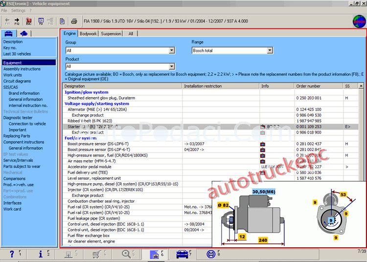Select the Ribbed V-belt (6 PK 1623) row
This screenshot has width=367, height=262.
pos(210,121)
